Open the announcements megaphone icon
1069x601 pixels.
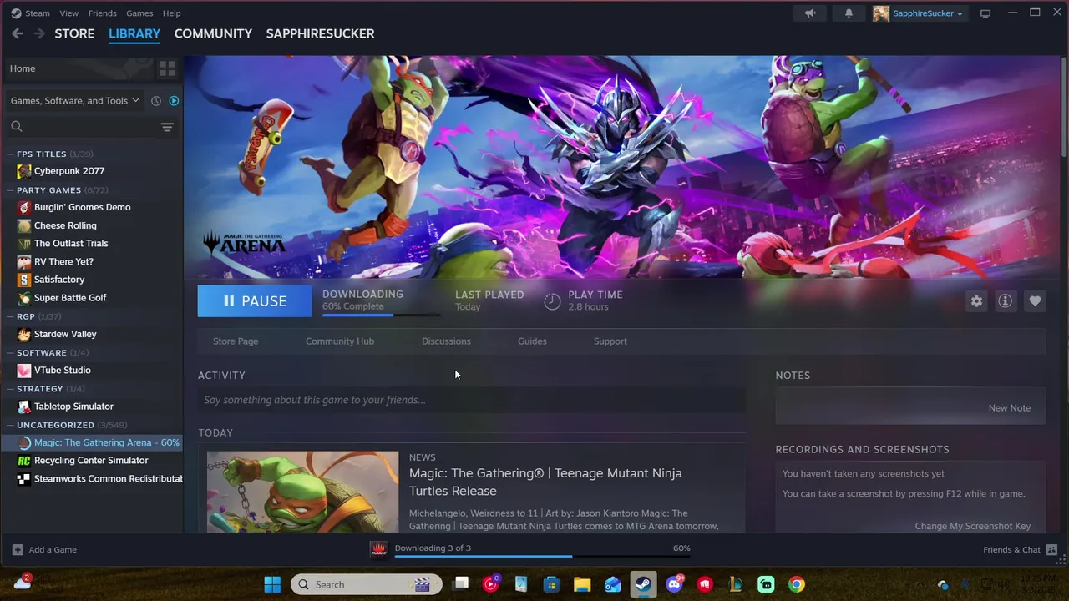[810, 13]
